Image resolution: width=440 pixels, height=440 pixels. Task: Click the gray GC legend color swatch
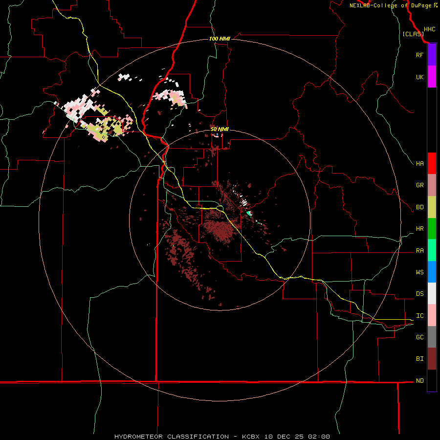432,337
